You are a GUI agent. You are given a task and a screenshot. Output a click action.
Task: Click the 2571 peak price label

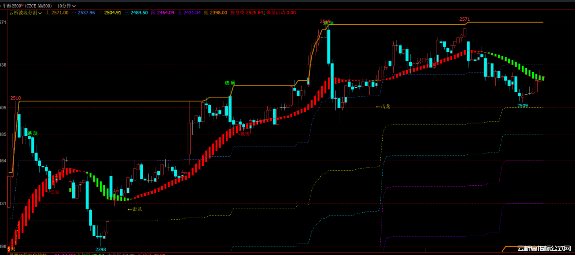tap(465, 19)
